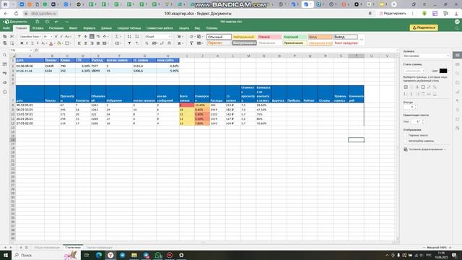Open comments panel in left sidebar
The height and width of the screenshot is (260, 462).
pos(5,64)
